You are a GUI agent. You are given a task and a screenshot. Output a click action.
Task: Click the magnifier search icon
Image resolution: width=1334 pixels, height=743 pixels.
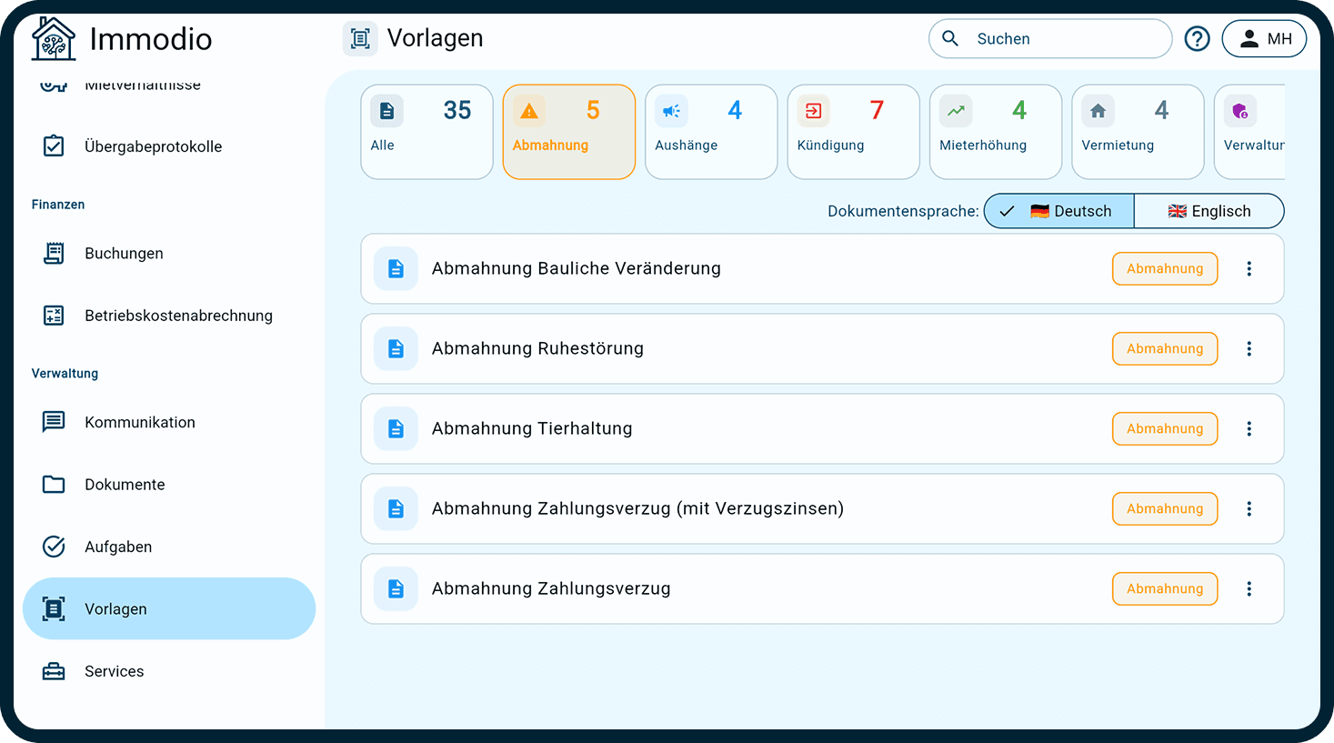click(950, 38)
